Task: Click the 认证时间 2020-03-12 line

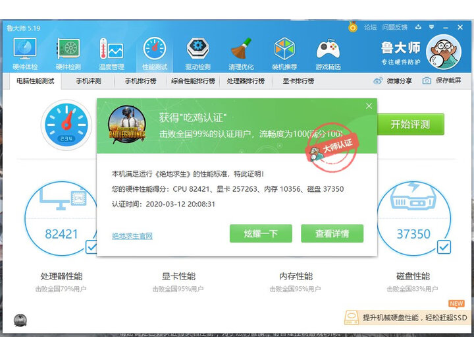Action: pos(163,204)
